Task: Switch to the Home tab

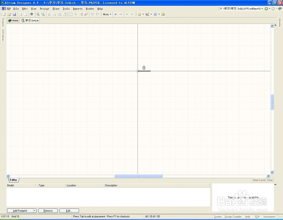Action: click(13, 21)
